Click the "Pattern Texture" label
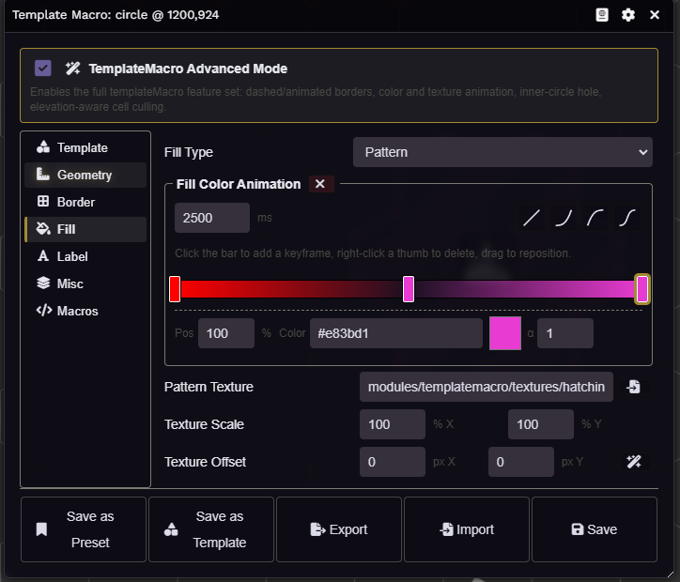 (x=209, y=387)
